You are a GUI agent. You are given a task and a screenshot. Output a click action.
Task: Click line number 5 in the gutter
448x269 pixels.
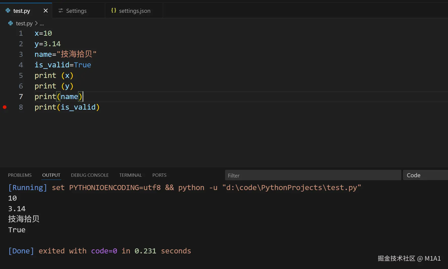coord(21,75)
